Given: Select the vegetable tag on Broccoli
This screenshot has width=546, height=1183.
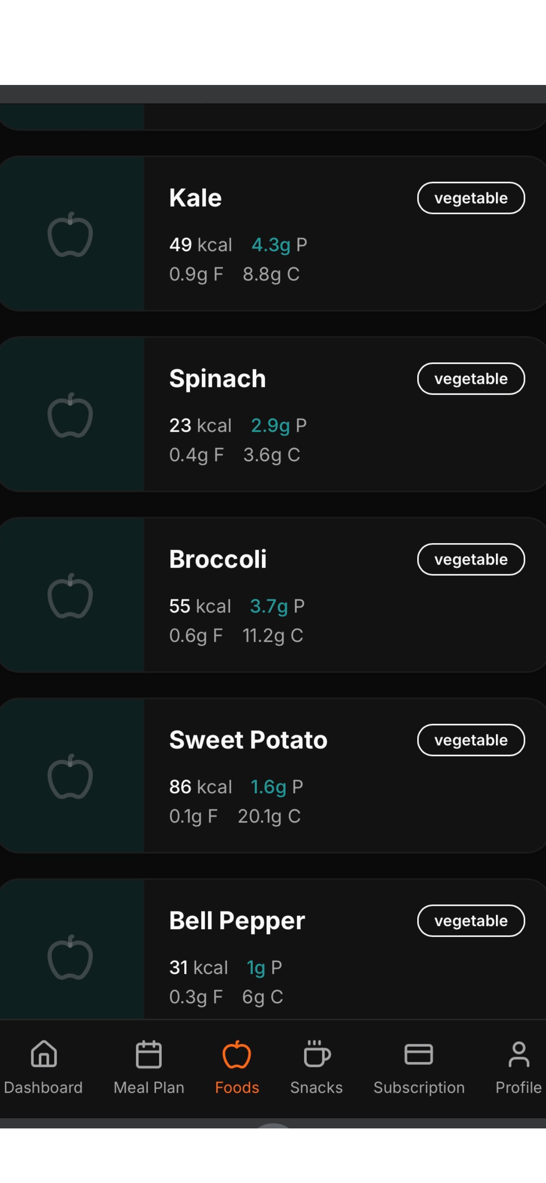Looking at the screenshot, I should point(471,559).
